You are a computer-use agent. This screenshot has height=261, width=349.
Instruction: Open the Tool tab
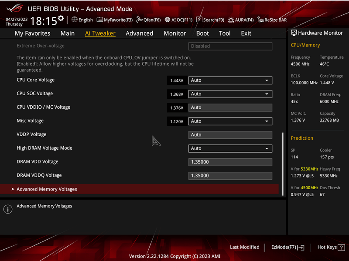coord(225,33)
